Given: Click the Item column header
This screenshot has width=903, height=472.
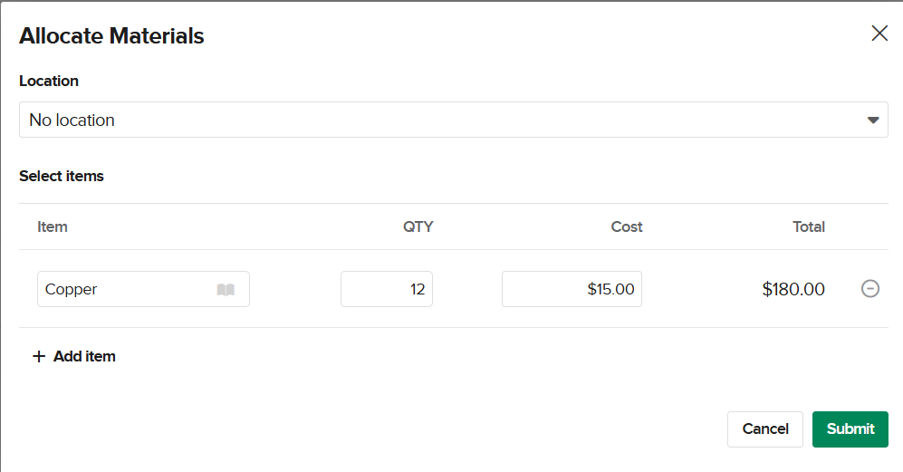Looking at the screenshot, I should [53, 226].
